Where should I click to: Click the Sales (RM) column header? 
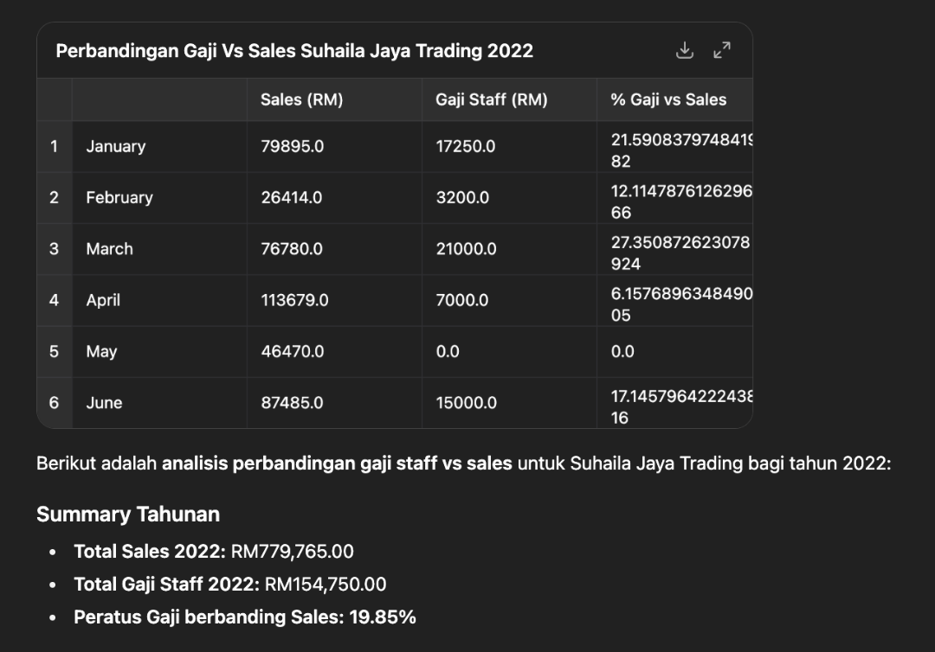301,99
